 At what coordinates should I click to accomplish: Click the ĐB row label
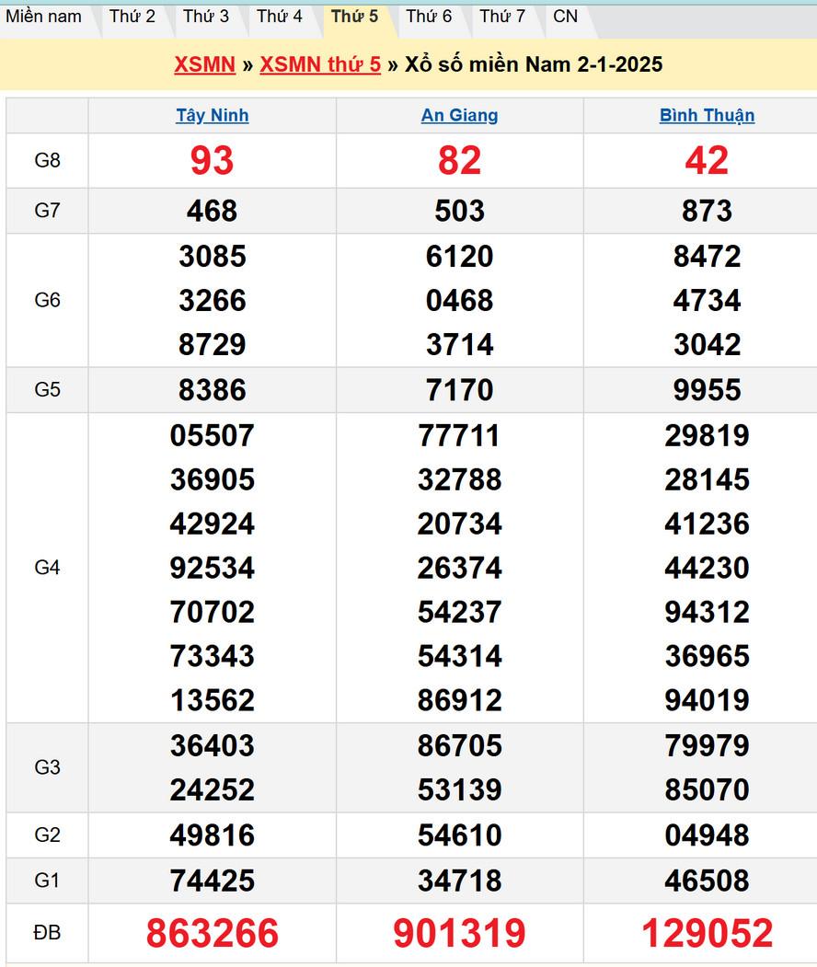tap(47, 933)
